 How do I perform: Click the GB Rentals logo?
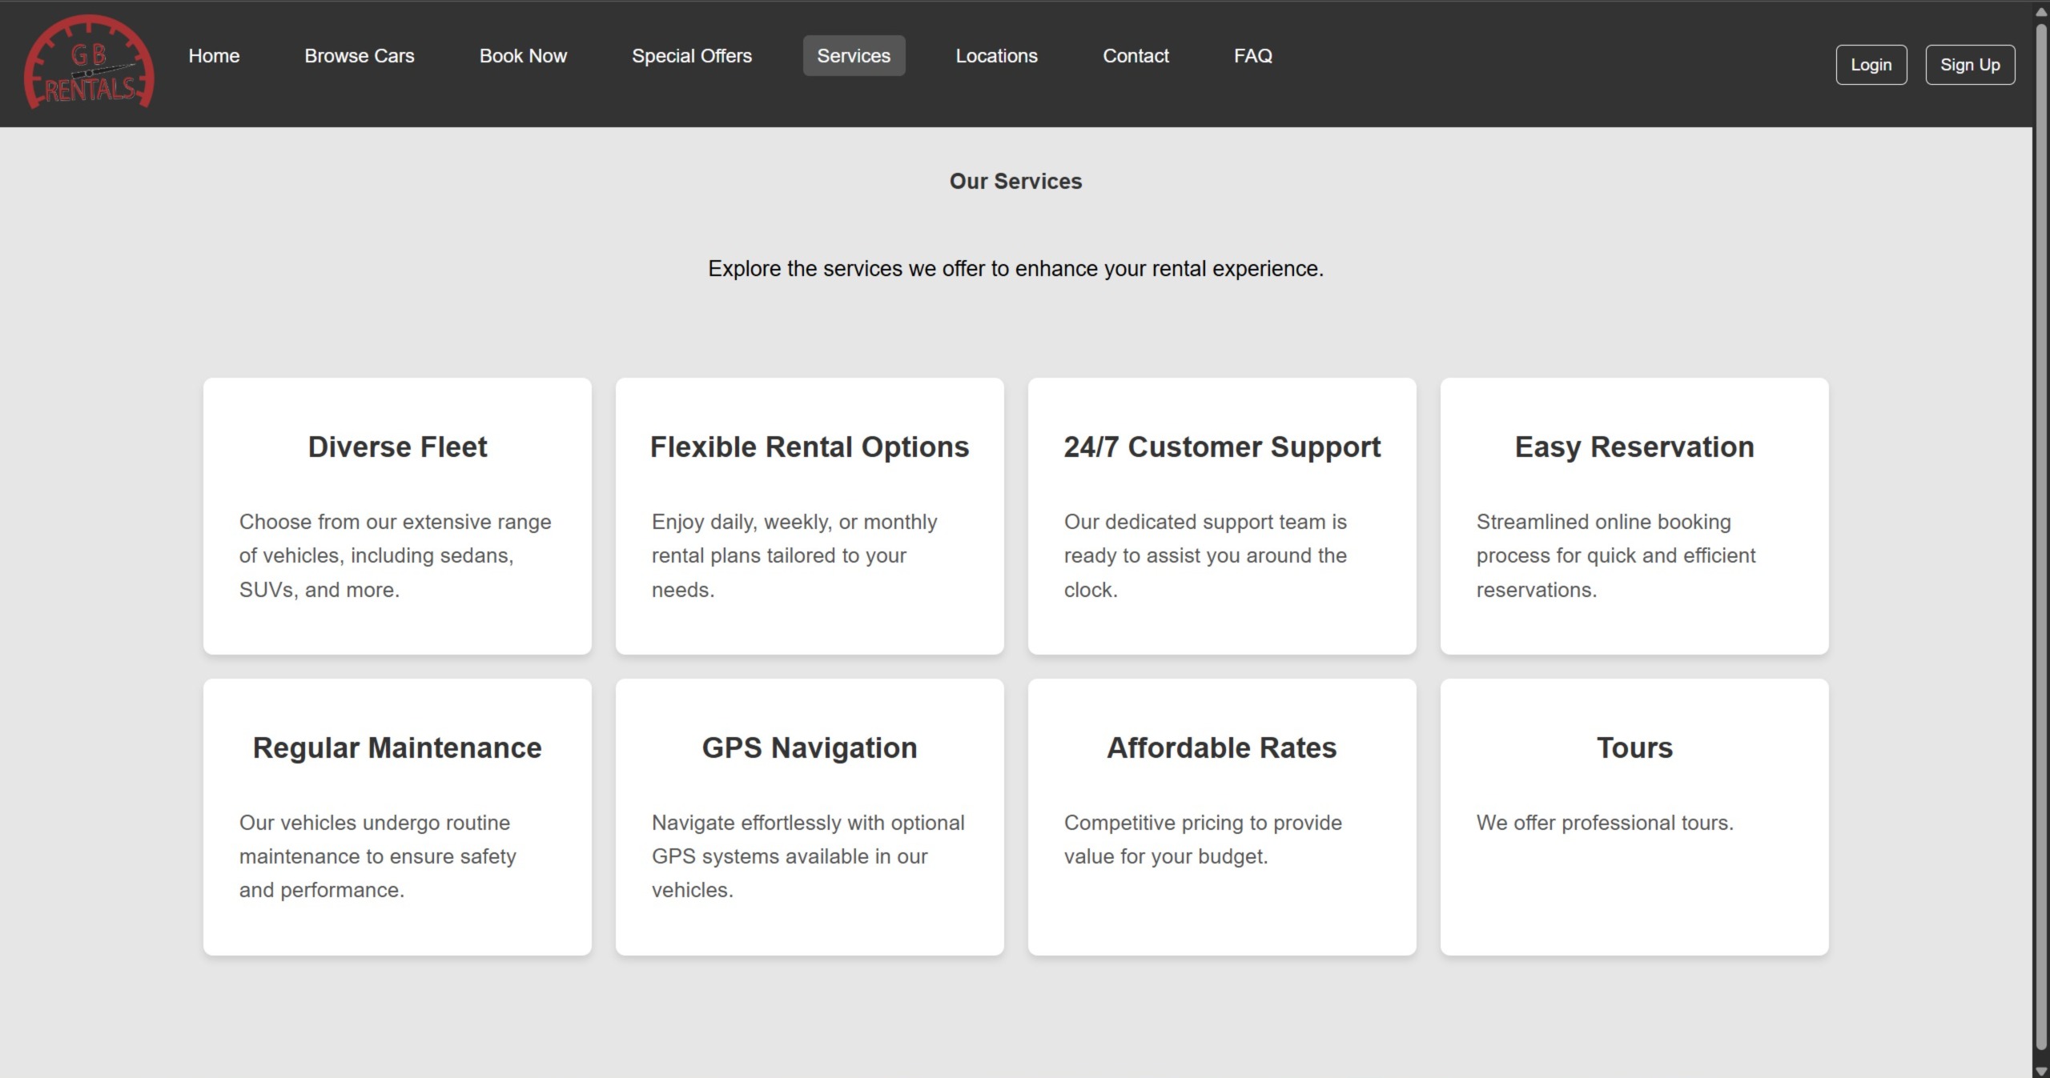pos(89,64)
